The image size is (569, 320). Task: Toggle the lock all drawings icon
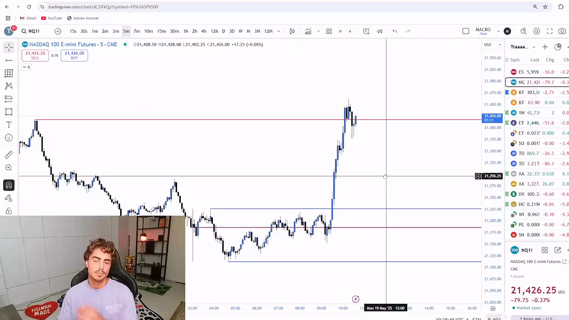8,211
